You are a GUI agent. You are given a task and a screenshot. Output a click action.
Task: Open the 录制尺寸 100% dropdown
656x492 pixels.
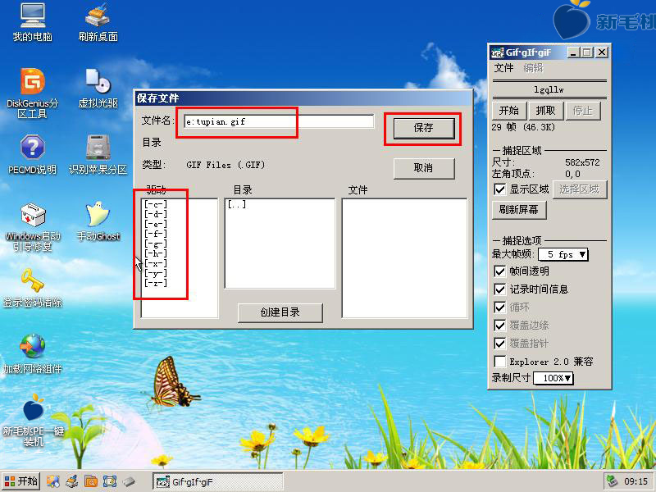[x=553, y=378]
